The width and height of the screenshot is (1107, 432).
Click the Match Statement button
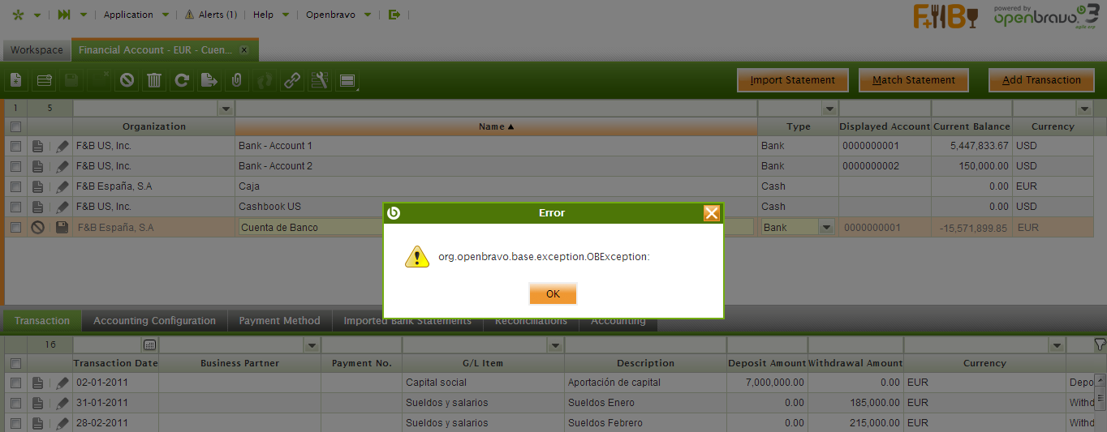pos(914,80)
